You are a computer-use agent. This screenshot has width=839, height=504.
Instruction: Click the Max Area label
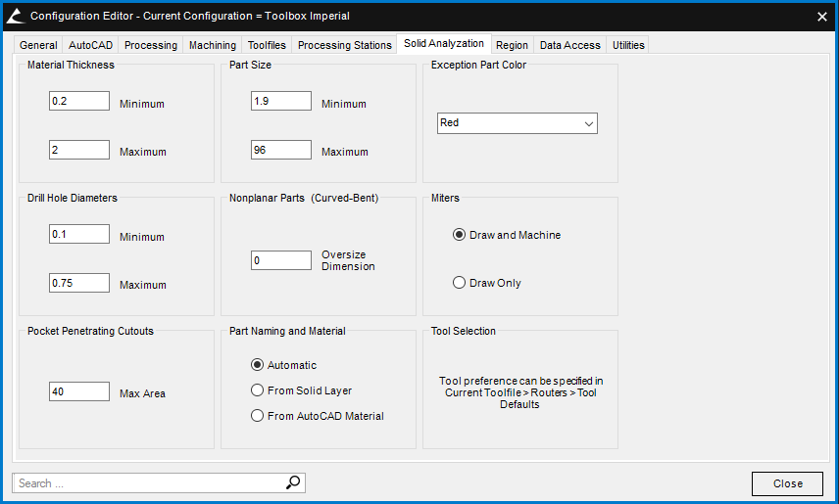(x=142, y=393)
